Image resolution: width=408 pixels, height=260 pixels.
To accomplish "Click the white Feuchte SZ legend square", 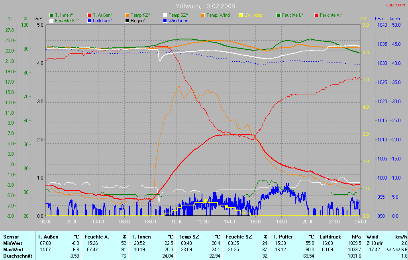I will point(51,20).
